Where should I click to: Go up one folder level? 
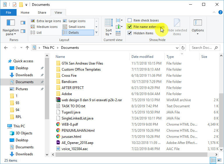pyautogui.click(x=27, y=48)
